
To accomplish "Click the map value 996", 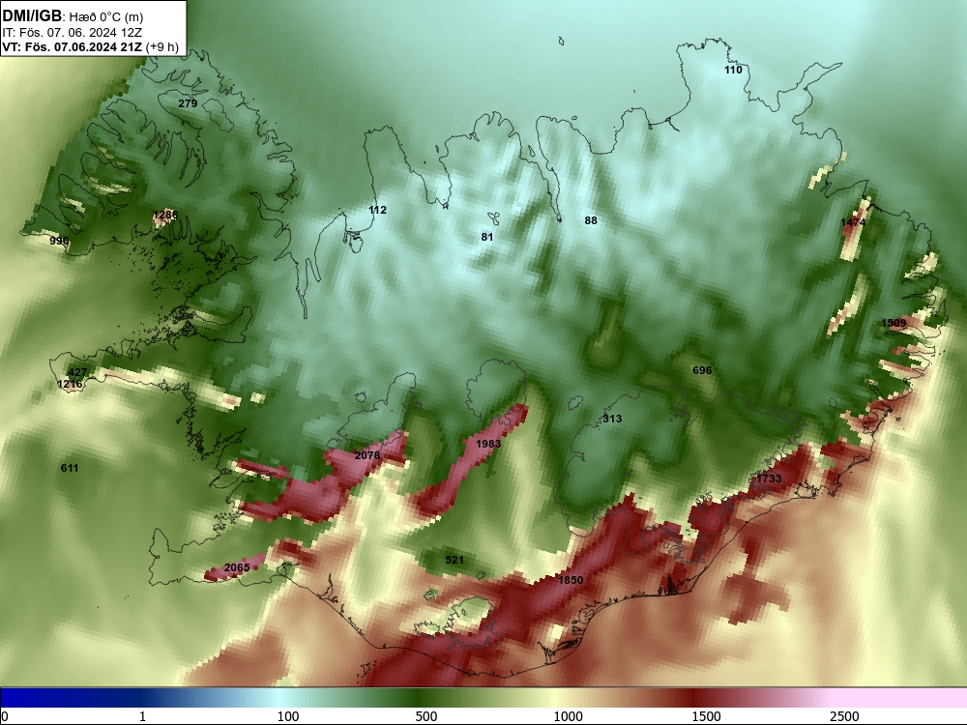I will 59,241.
